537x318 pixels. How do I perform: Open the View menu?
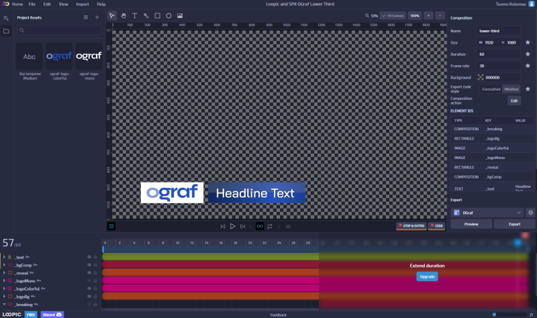point(63,4)
